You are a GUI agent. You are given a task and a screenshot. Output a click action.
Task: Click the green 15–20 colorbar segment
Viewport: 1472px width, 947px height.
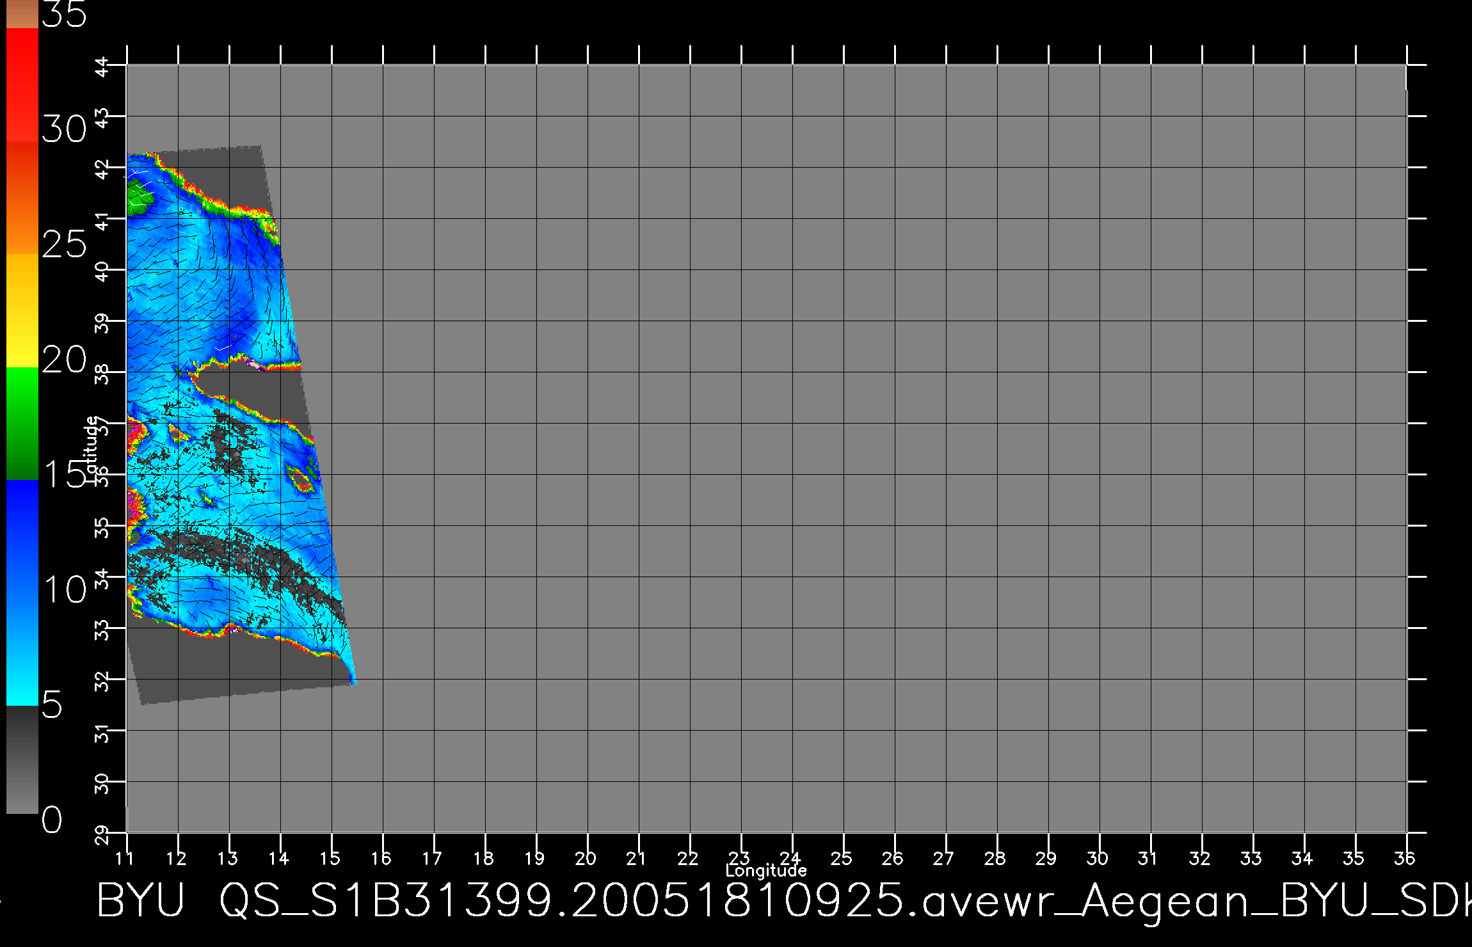tap(22, 424)
